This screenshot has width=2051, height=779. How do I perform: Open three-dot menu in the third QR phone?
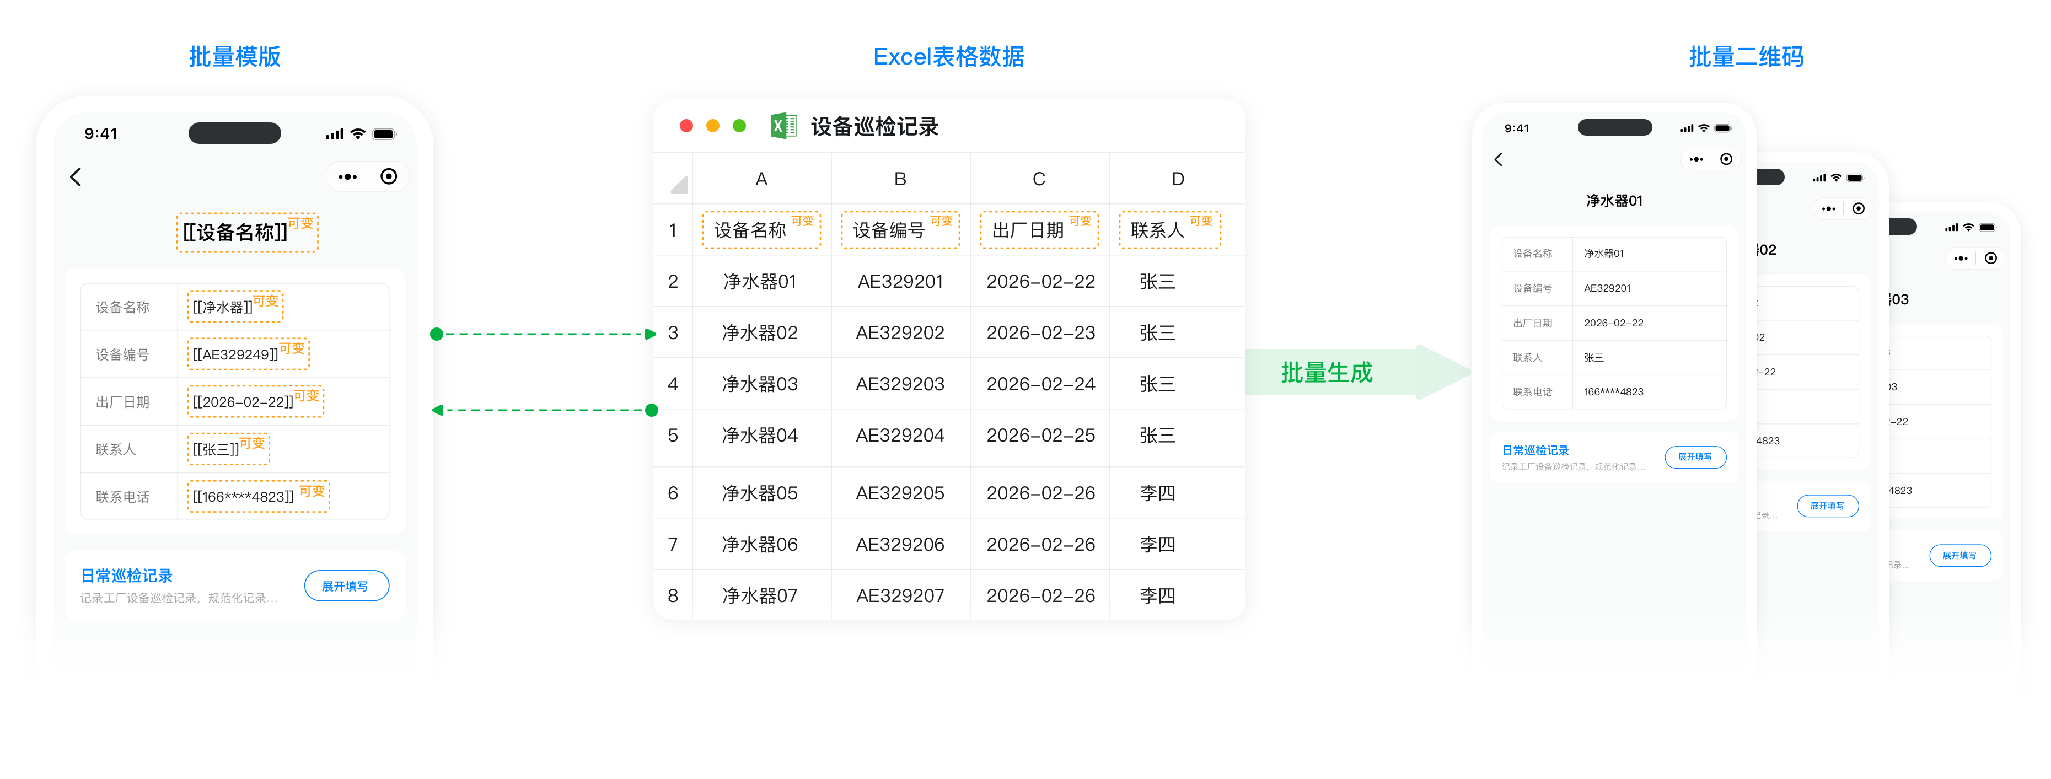[1960, 258]
